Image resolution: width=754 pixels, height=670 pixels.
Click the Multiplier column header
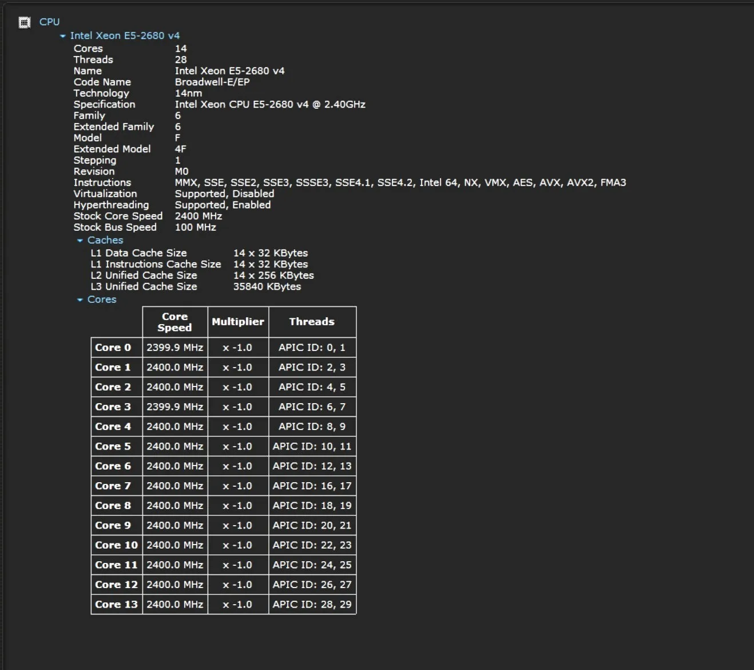pyautogui.click(x=238, y=322)
